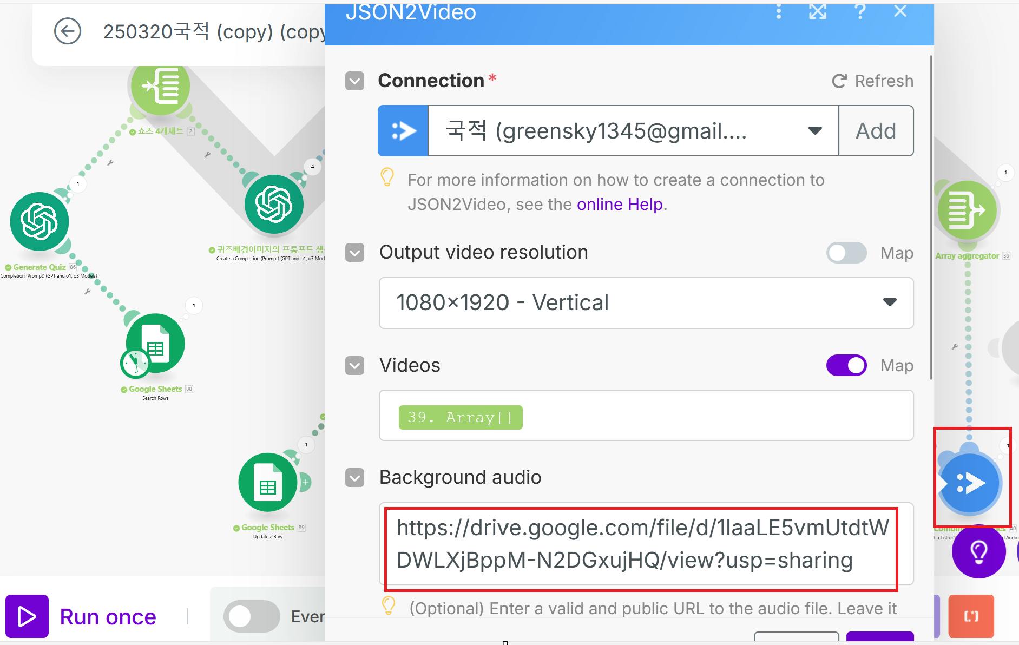
Task: Expand the JSON2Video panel to full screen
Action: [x=818, y=11]
